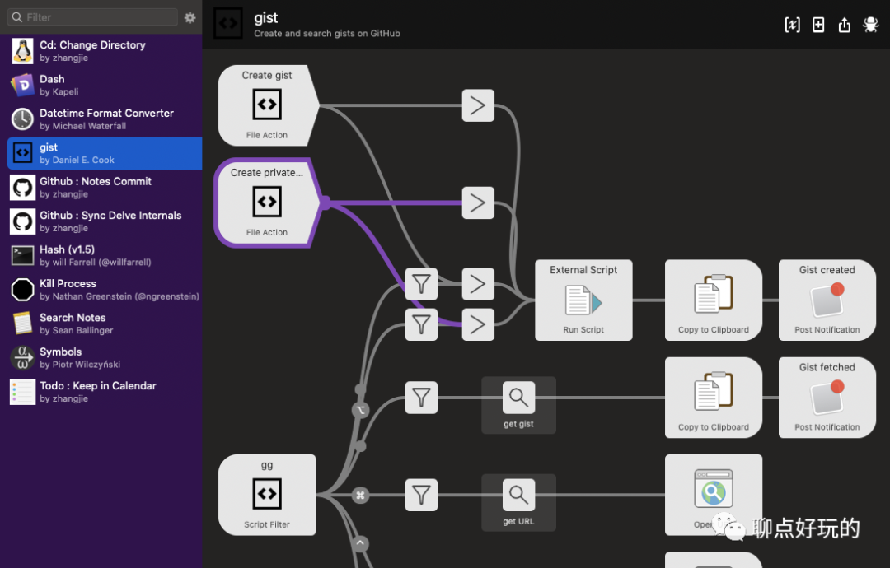Select the Github : Sync Delve Internals workflow
This screenshot has height=568, width=890.
pos(105,221)
